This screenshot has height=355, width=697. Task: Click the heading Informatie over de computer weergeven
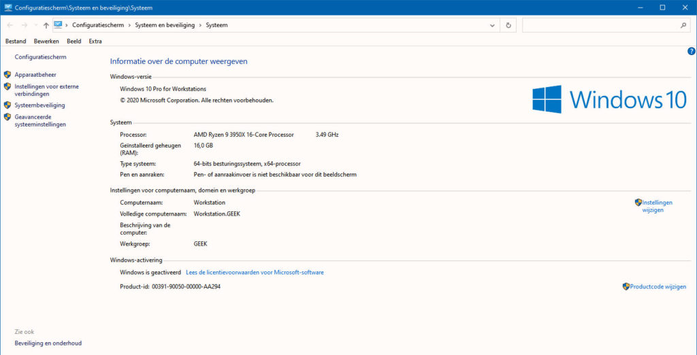179,61
